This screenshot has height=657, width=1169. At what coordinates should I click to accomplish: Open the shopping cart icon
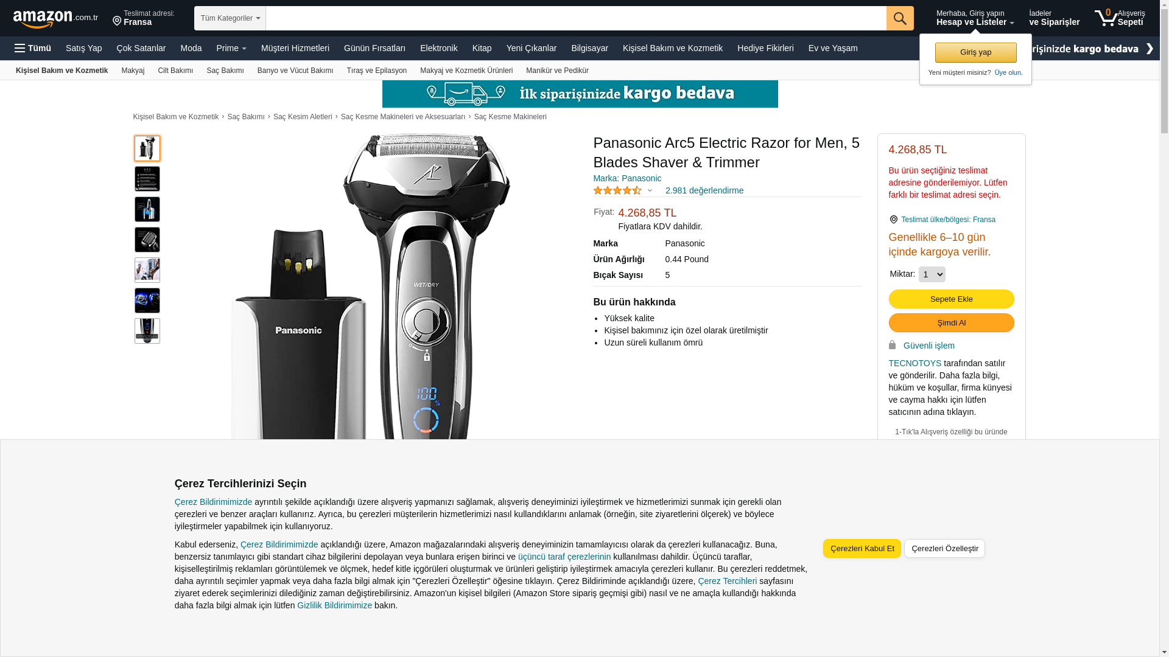tap(1106, 18)
